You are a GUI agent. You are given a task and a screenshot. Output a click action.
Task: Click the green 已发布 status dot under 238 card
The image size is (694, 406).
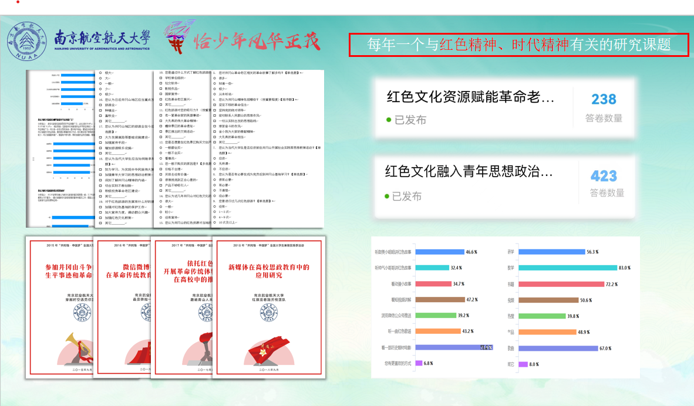tap(389, 120)
